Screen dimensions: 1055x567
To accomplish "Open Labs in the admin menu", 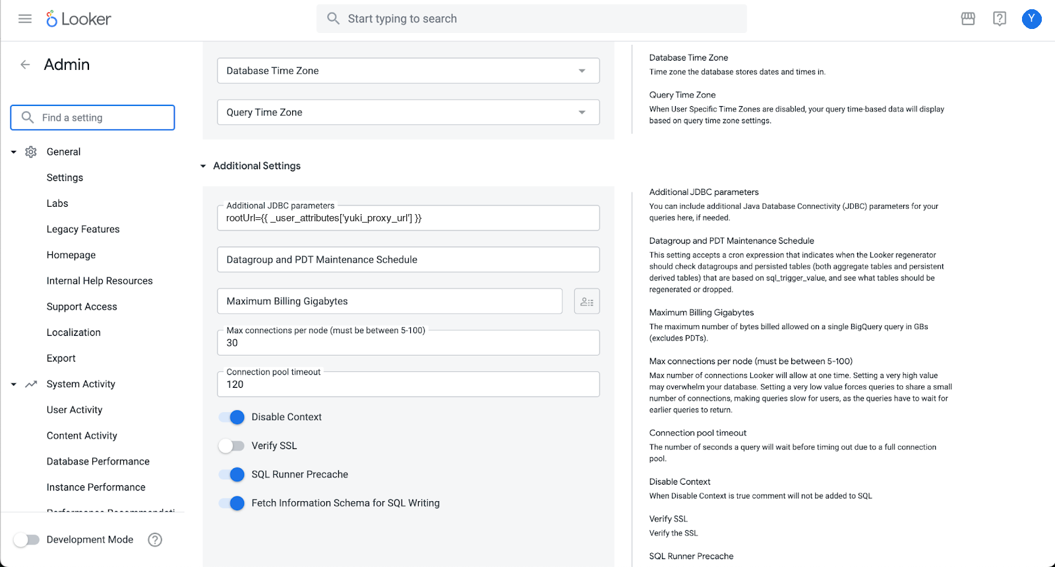I will pyautogui.click(x=57, y=203).
